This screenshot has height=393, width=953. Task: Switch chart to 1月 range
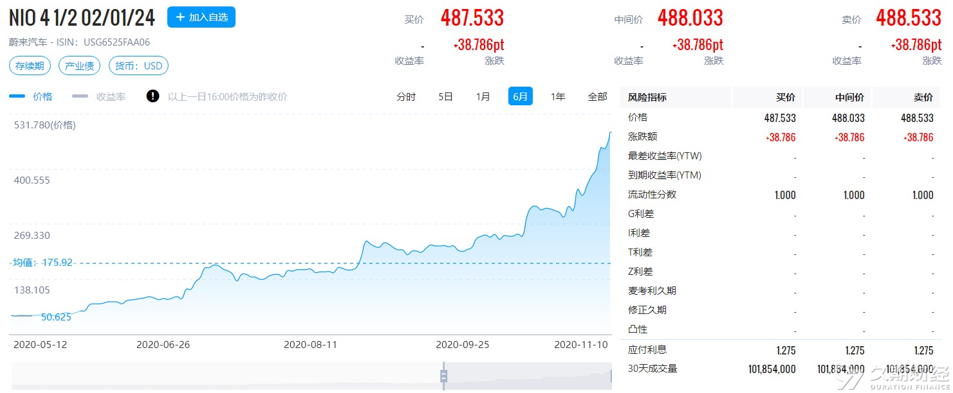tap(483, 96)
